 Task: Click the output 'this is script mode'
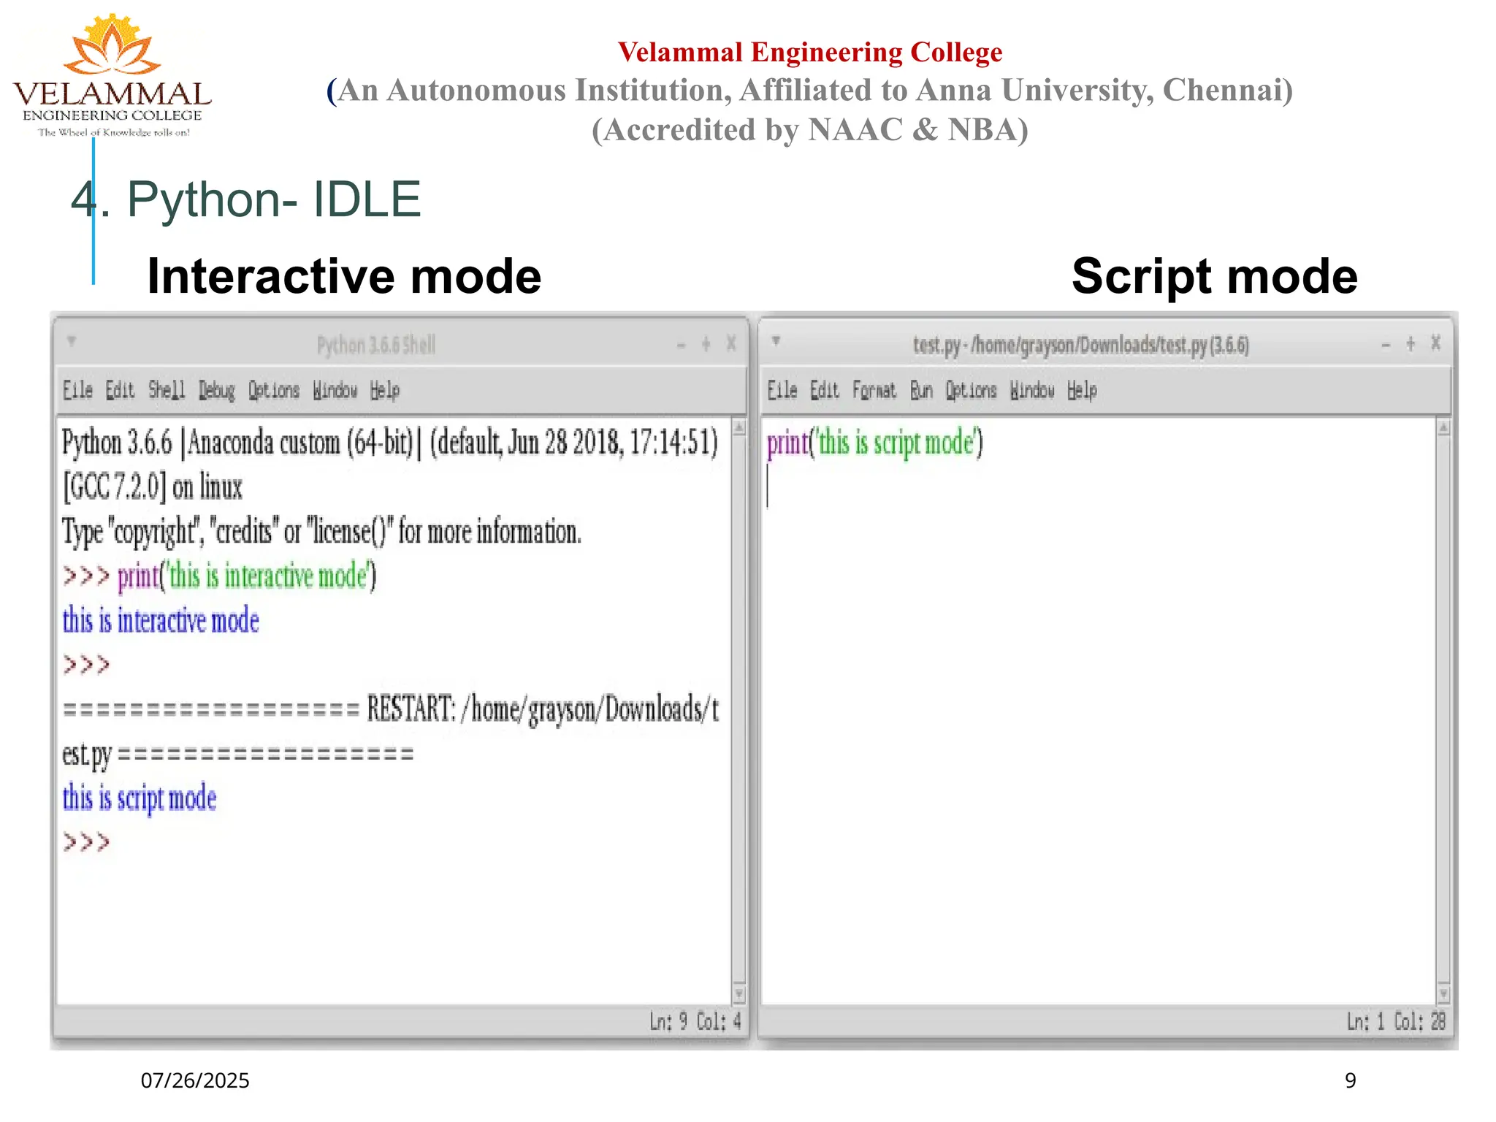coord(140,798)
